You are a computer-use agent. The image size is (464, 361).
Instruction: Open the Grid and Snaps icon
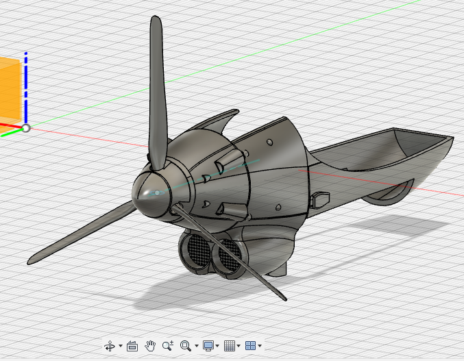pyautogui.click(x=230, y=346)
